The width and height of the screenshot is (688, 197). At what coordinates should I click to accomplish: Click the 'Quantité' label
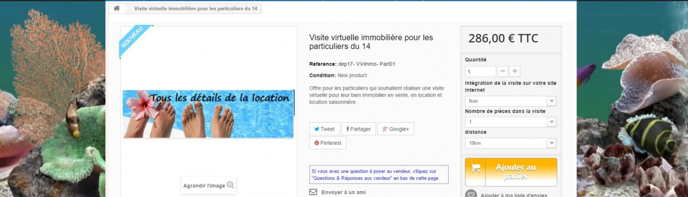click(476, 60)
